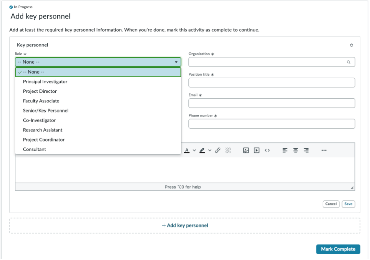The image size is (370, 260).
Task: Open source code view icon
Action: (267, 150)
